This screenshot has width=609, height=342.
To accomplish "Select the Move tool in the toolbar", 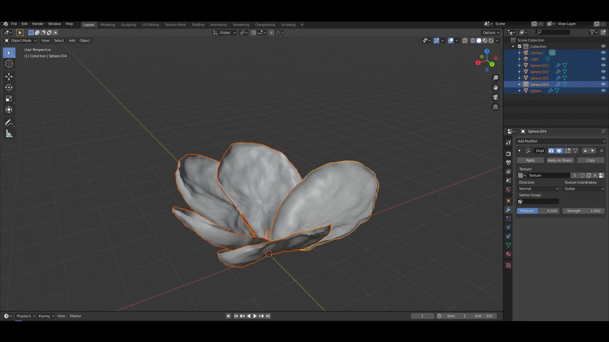I will coord(9,76).
